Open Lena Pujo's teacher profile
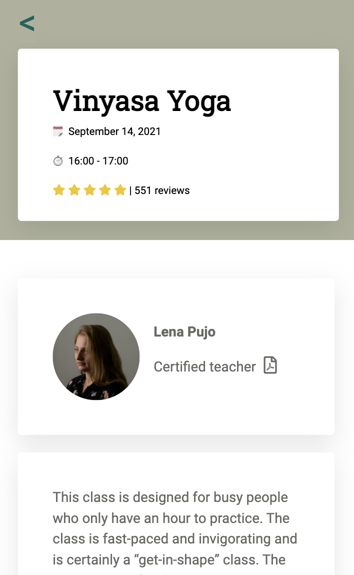 pos(184,331)
